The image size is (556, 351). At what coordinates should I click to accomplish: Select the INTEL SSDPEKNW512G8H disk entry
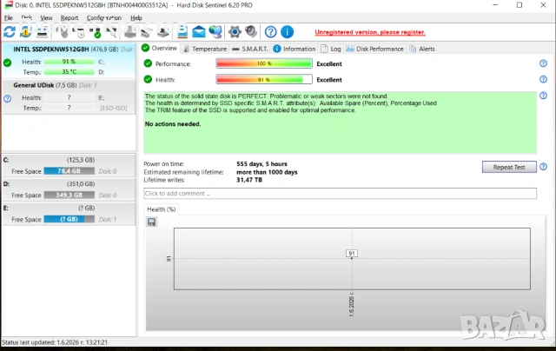(x=69, y=61)
